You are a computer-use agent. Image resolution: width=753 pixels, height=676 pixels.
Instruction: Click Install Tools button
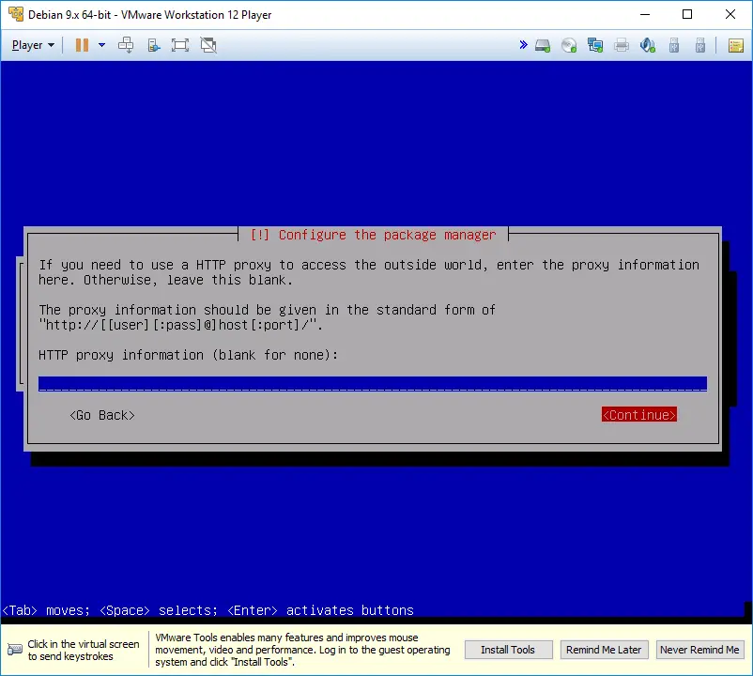[508, 650]
